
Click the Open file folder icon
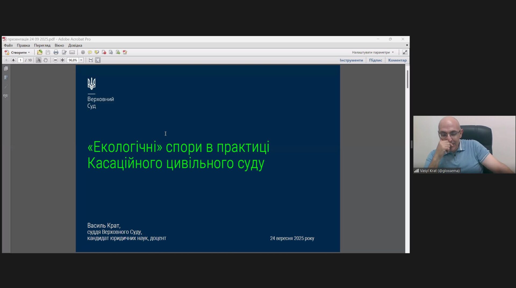click(40, 52)
